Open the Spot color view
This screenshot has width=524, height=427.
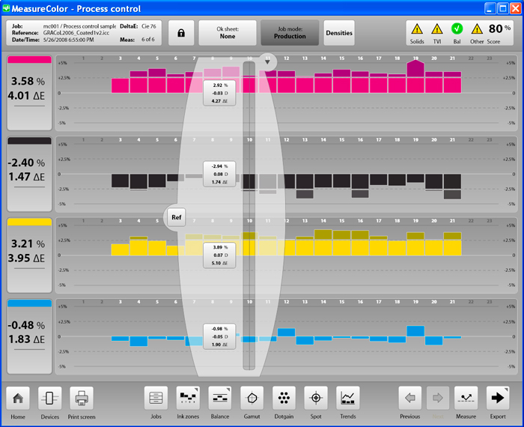click(315, 399)
